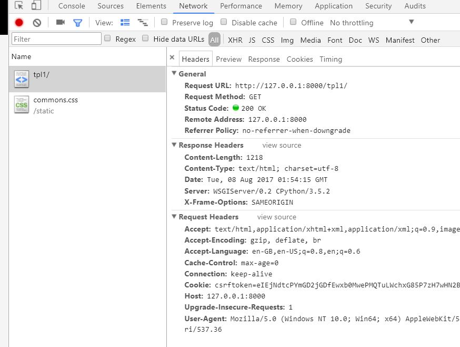Toggle the filter funnel icon
This screenshot has height=347, width=460.
click(x=78, y=23)
